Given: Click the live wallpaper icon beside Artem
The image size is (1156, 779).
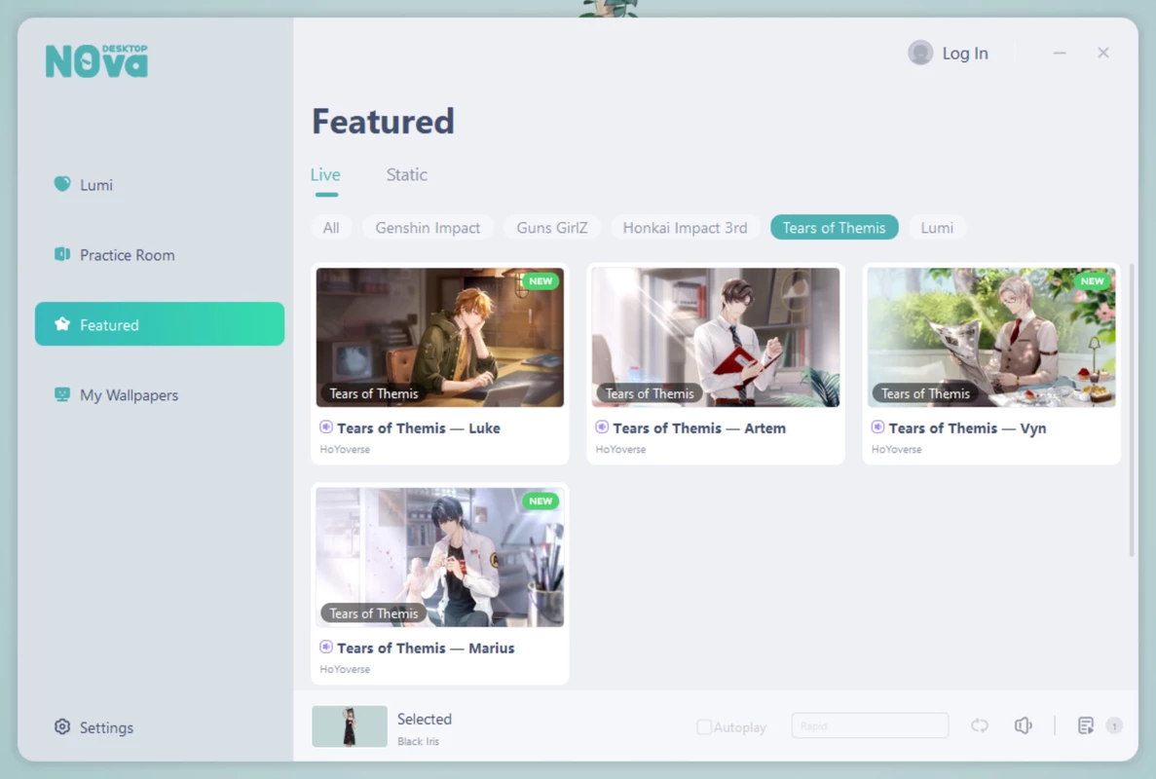Looking at the screenshot, I should pyautogui.click(x=602, y=427).
